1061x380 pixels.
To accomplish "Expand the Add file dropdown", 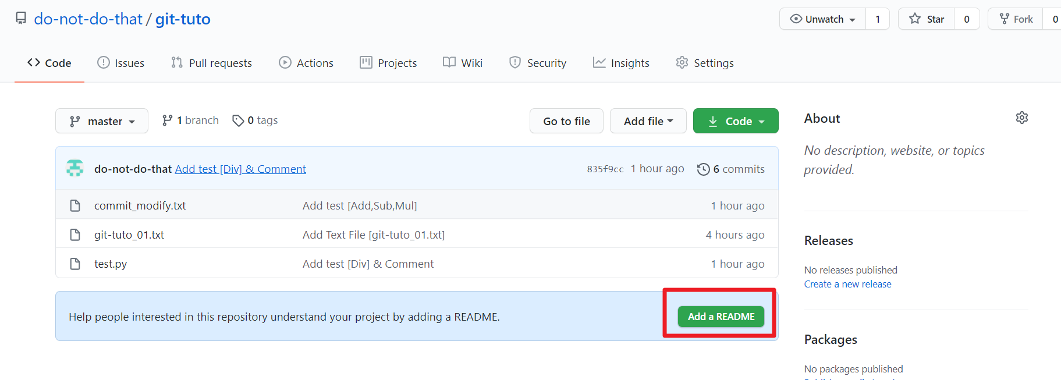I will tap(648, 121).
